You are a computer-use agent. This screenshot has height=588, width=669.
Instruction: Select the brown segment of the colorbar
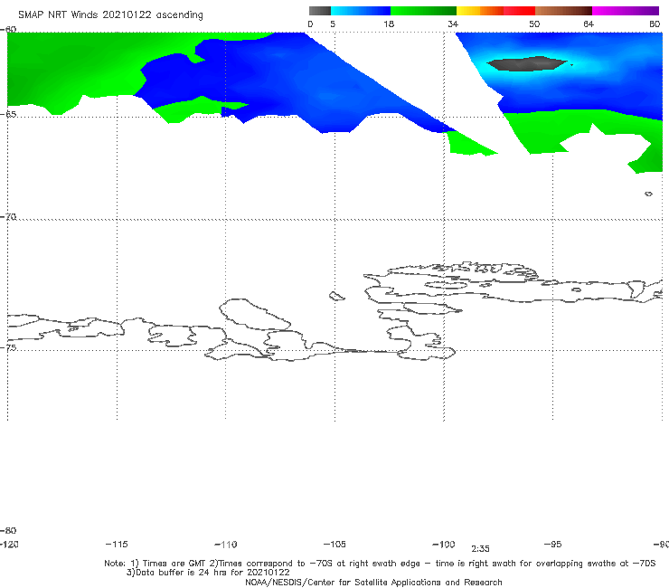click(563, 11)
